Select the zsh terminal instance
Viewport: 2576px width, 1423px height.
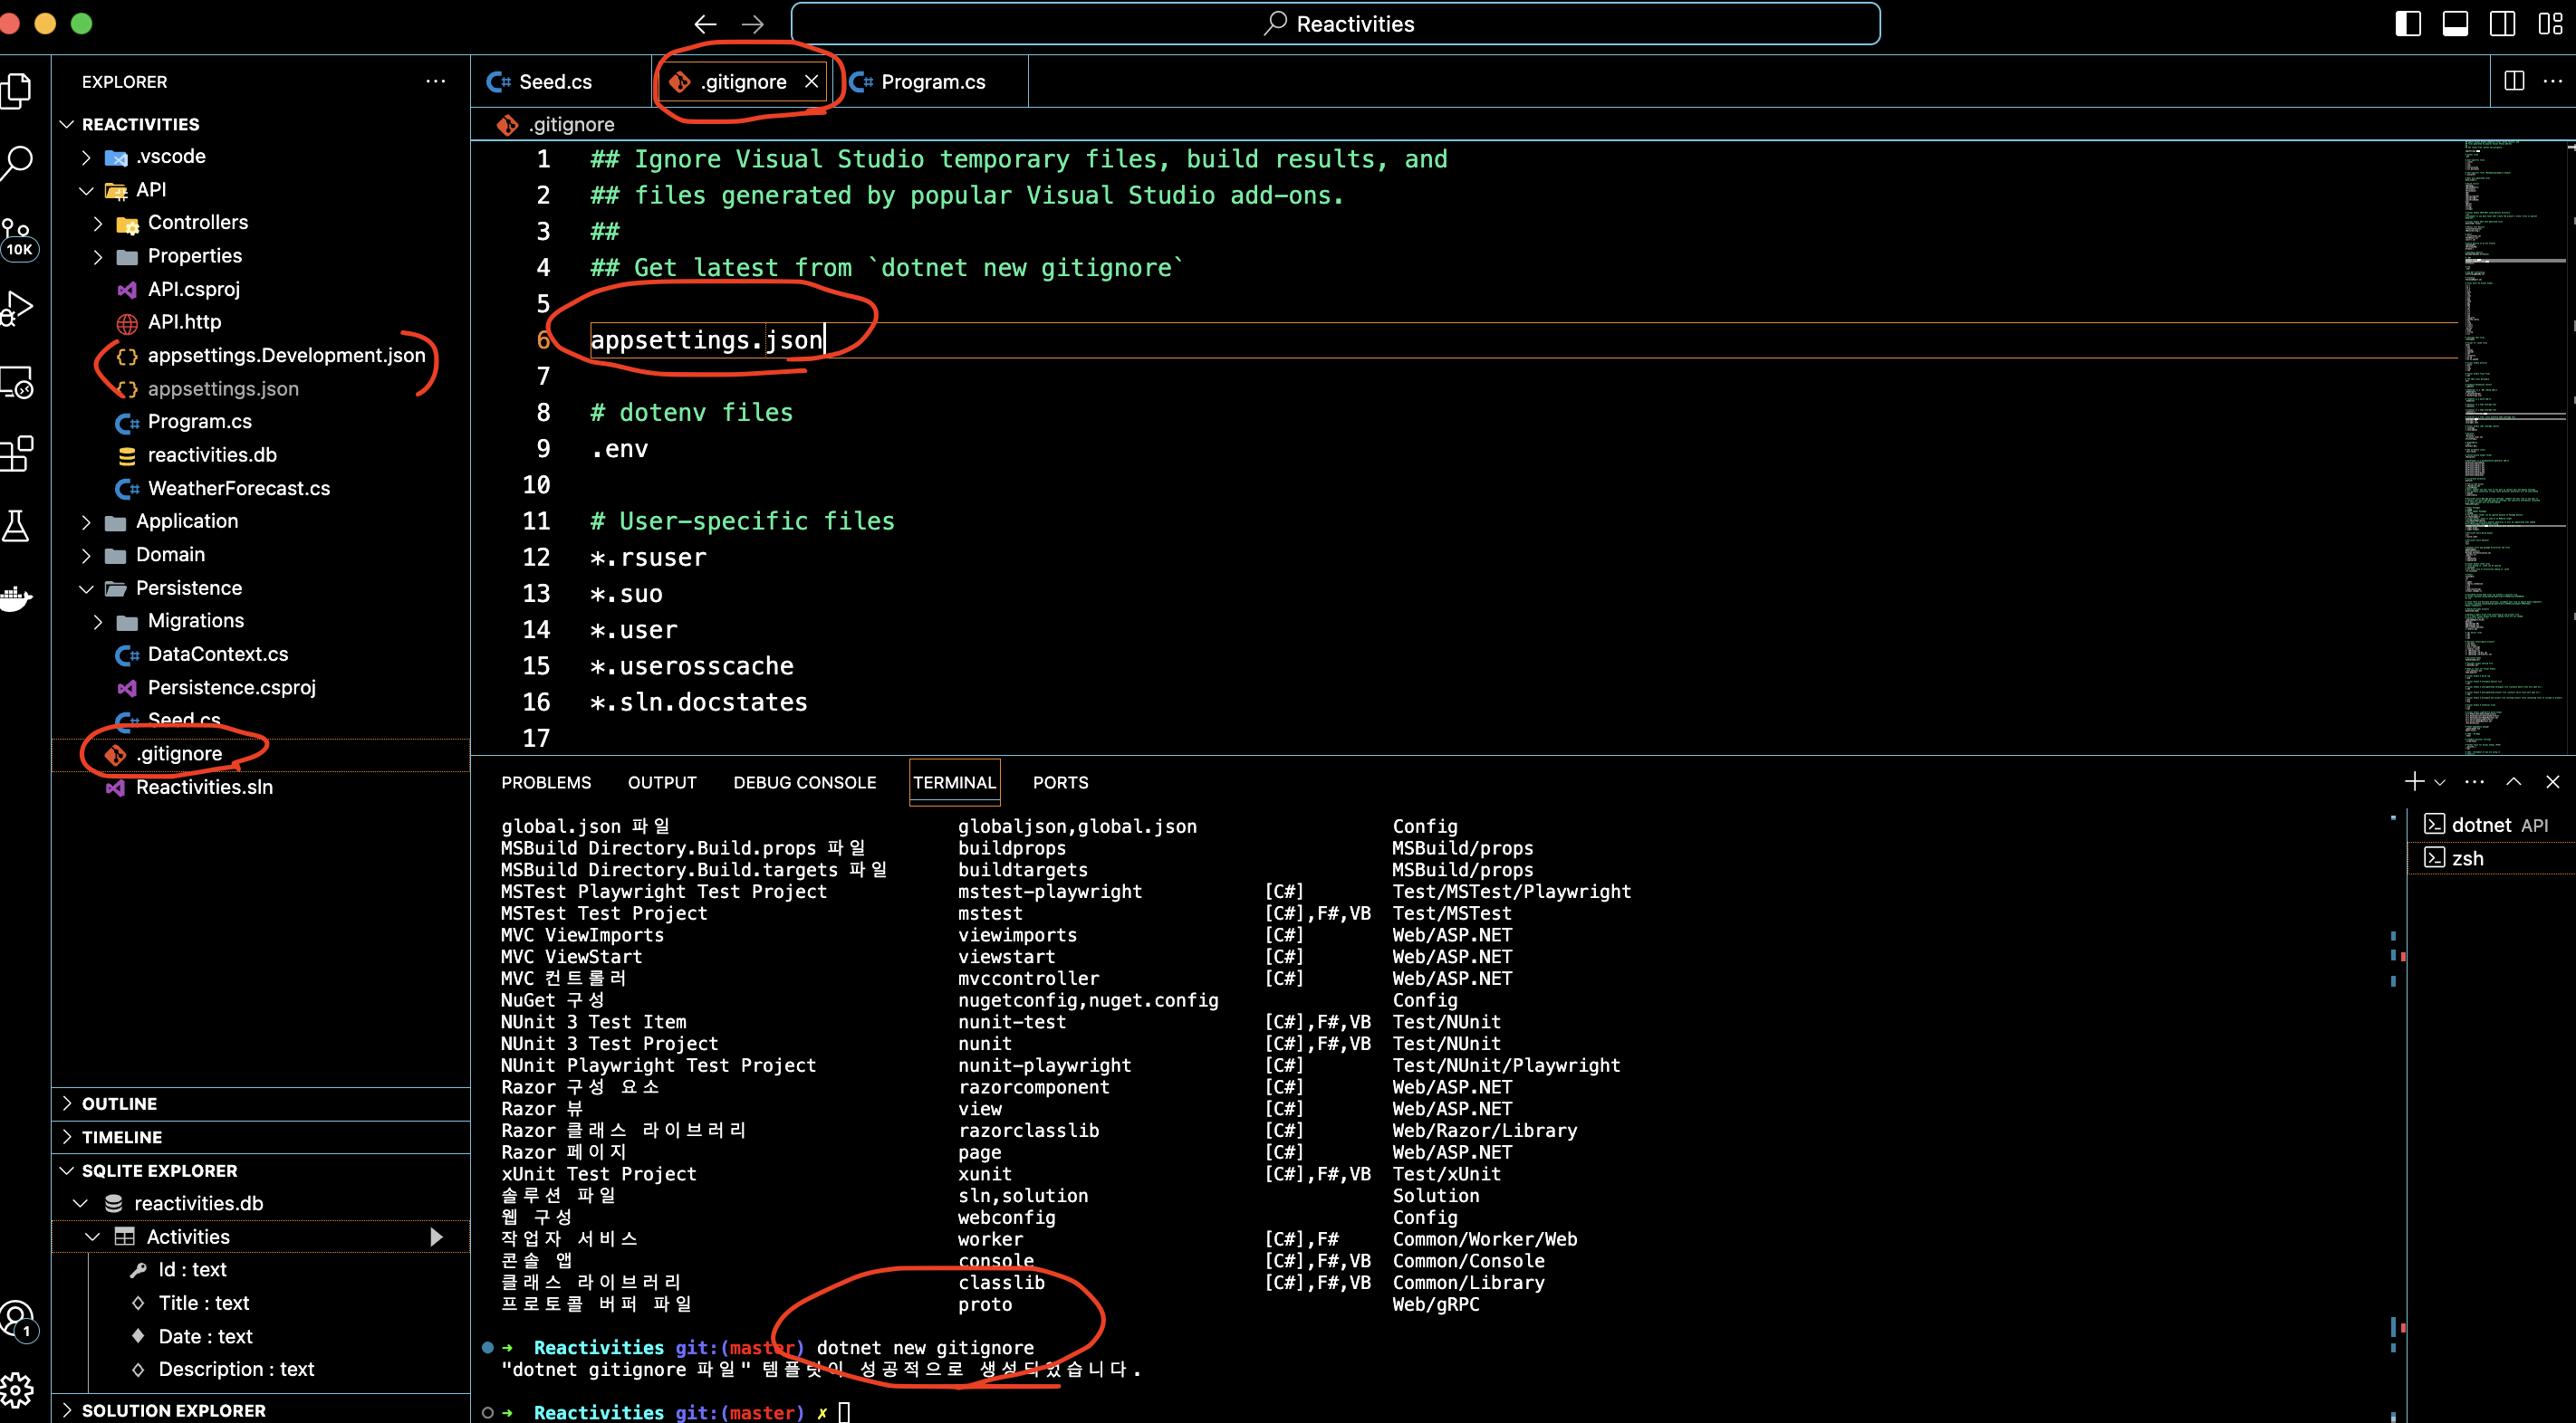(x=2467, y=858)
